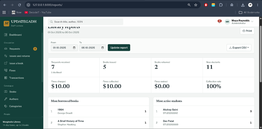Screen dimensions: 262x129
Task: Click the UPDATEGADH logo icon
Action: coord(6,23)
